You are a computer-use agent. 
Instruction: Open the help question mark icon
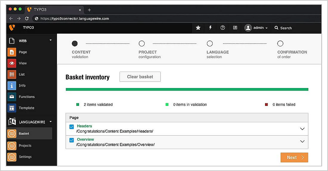[223, 28]
